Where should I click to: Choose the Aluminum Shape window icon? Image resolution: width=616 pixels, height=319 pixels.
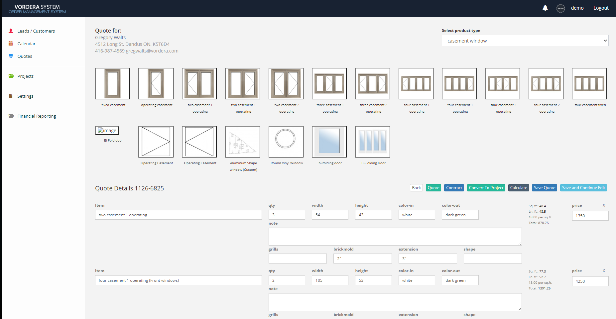242,142
